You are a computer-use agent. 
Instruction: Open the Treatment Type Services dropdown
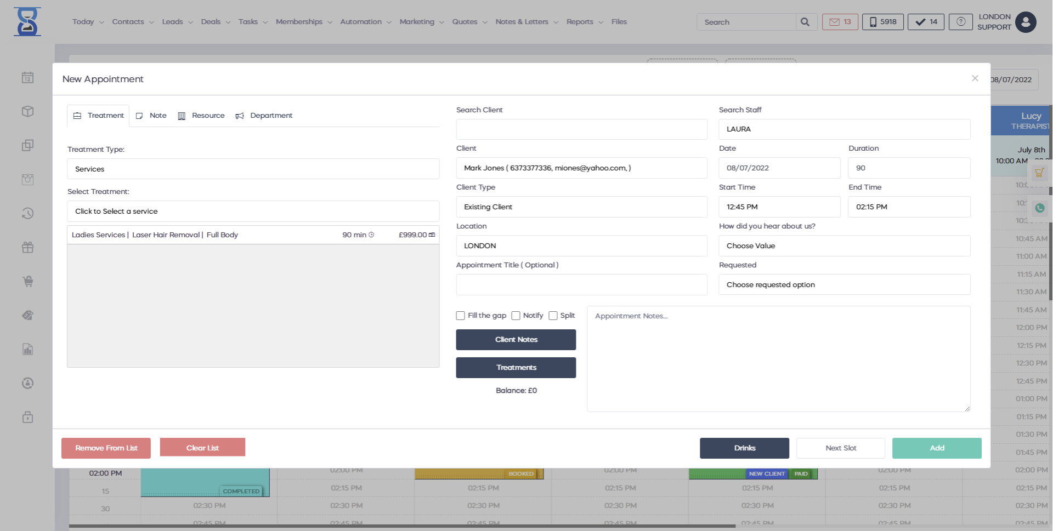(x=253, y=169)
